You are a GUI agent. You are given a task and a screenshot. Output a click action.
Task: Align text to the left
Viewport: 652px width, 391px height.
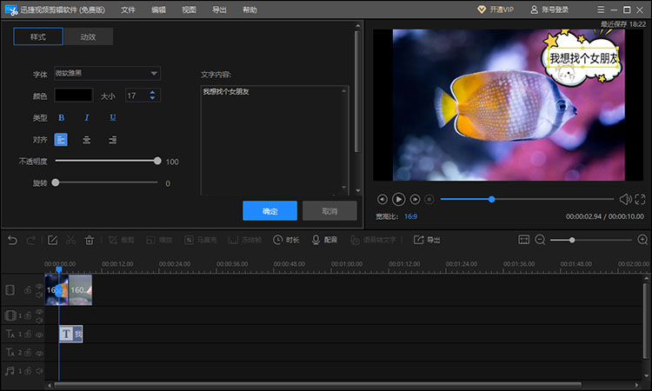pos(61,140)
